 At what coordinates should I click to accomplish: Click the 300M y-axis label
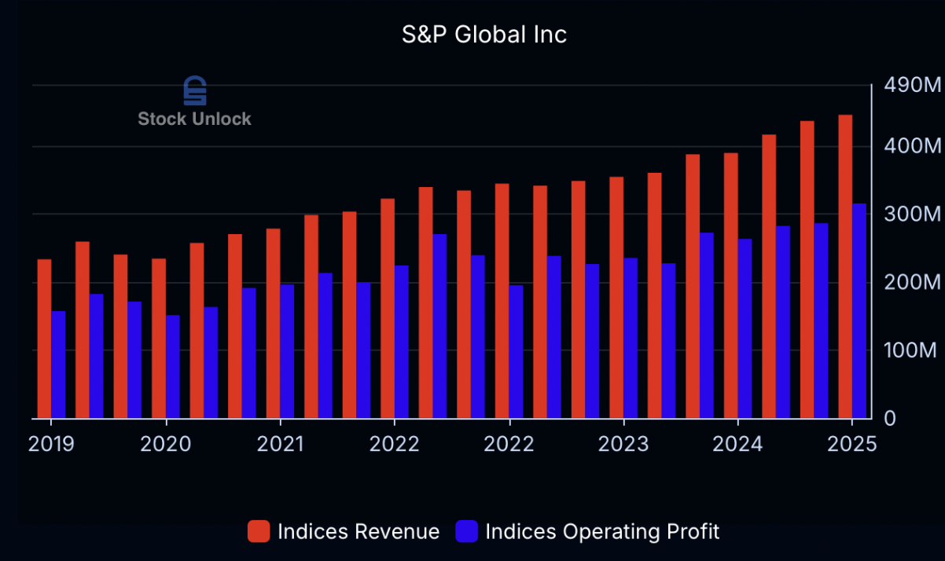(912, 214)
